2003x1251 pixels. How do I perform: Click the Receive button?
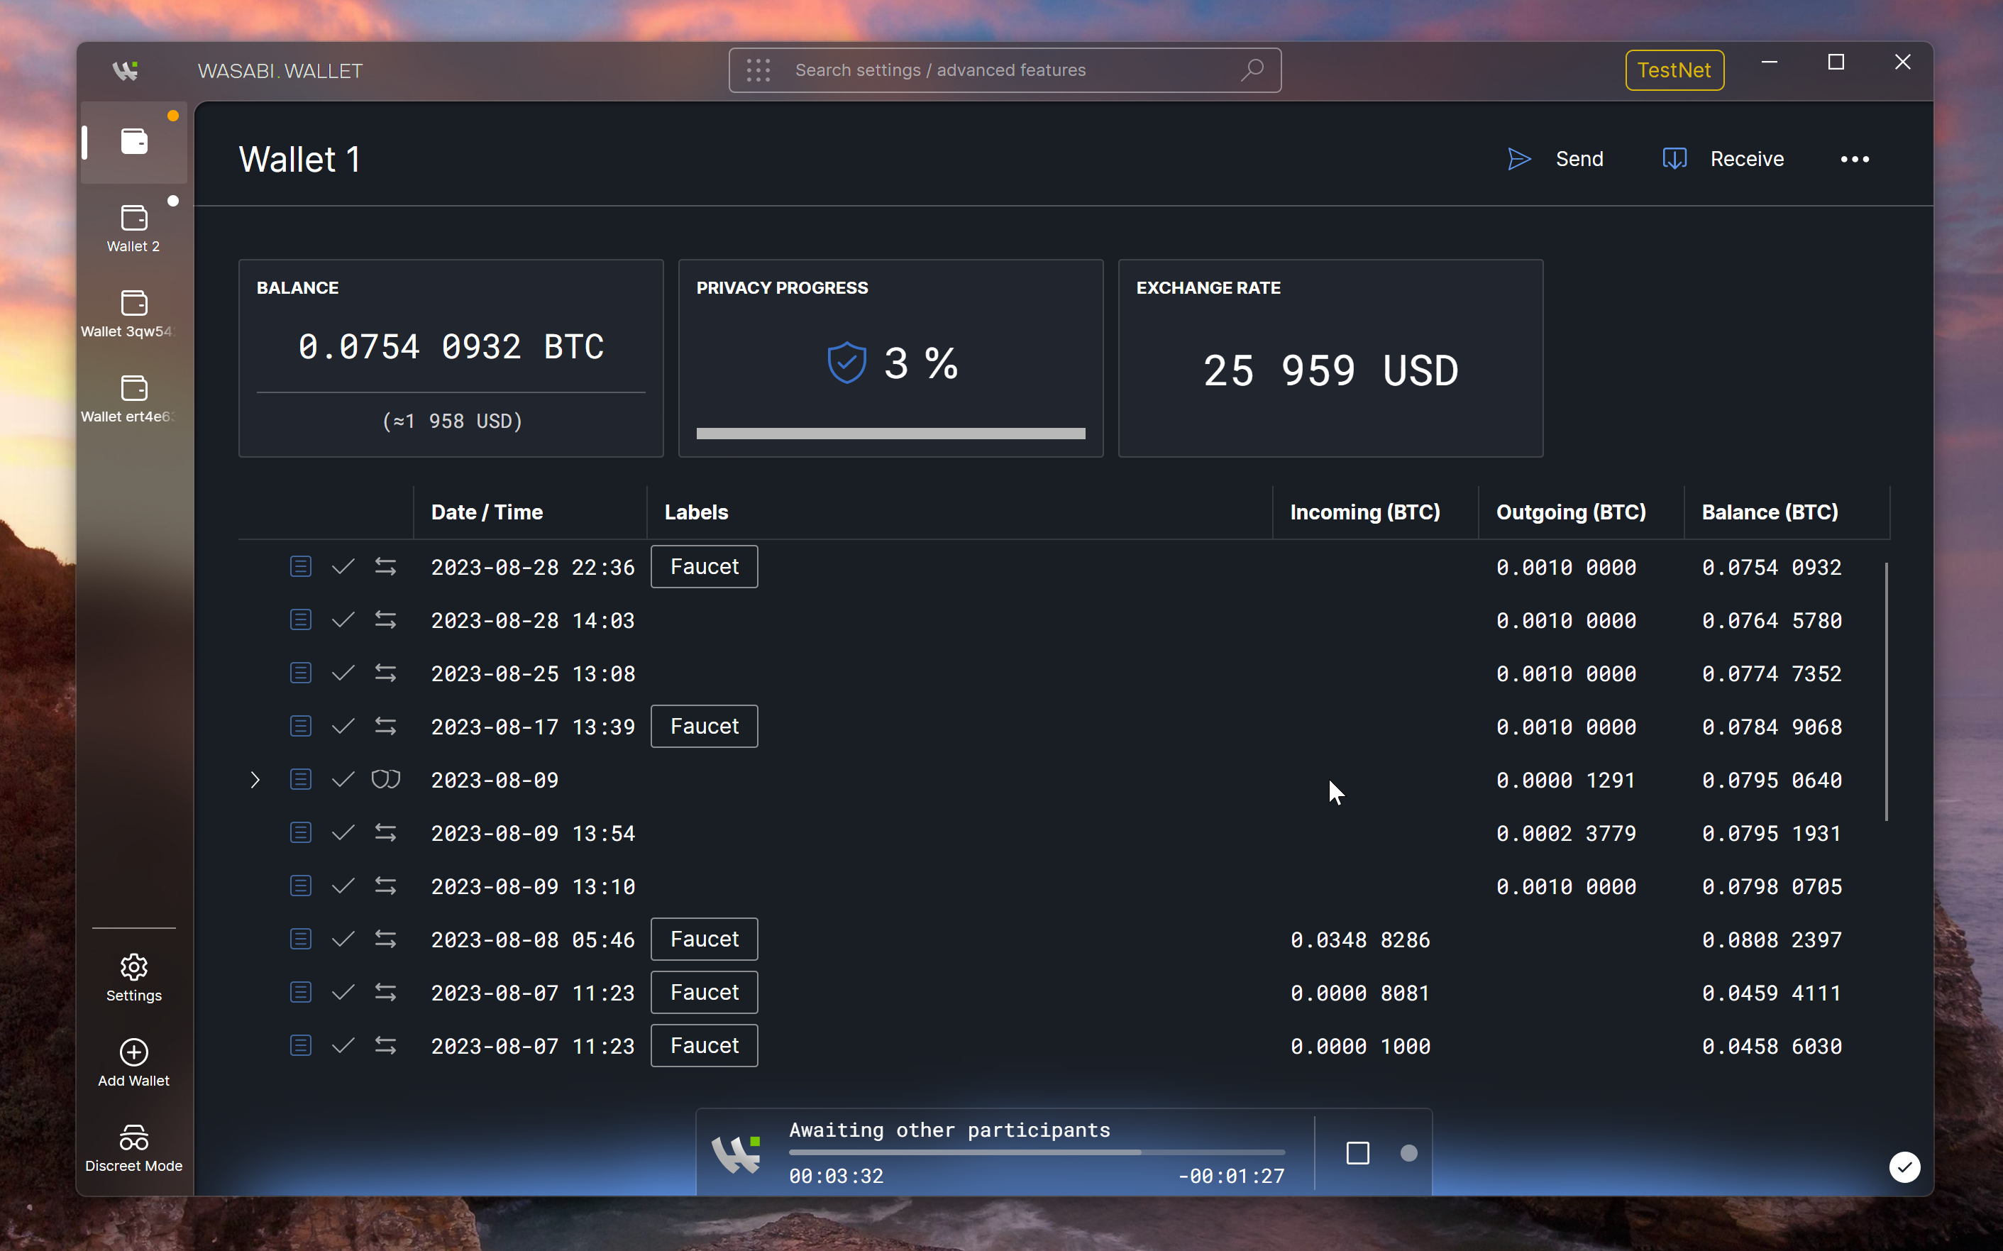coord(1723,159)
